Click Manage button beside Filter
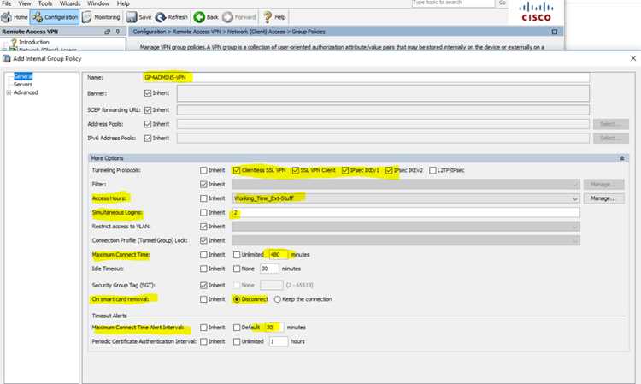 point(603,185)
